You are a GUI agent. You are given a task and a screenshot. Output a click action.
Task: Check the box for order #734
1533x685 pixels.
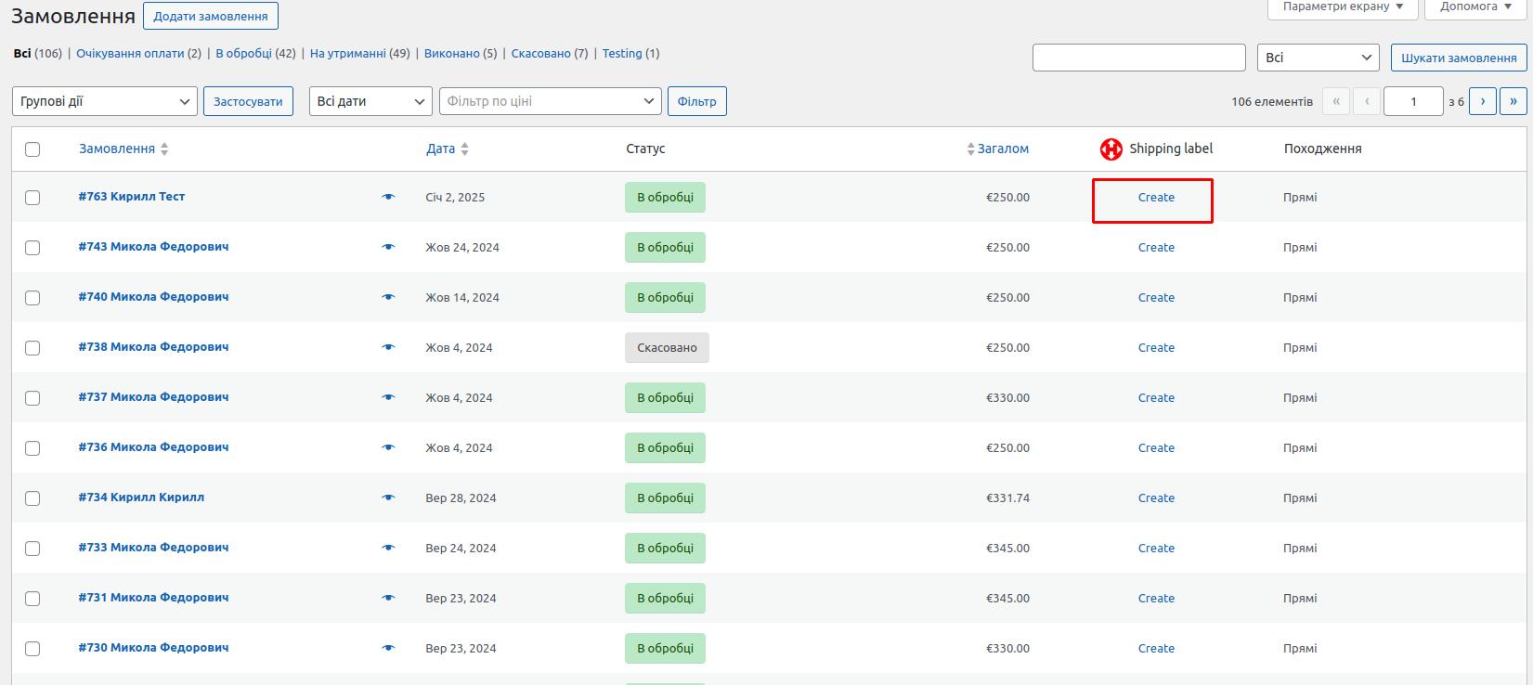32,498
